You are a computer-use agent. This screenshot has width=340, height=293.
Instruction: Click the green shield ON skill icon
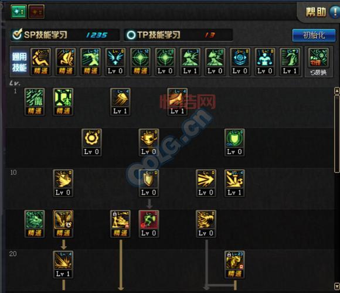[x=234, y=142]
